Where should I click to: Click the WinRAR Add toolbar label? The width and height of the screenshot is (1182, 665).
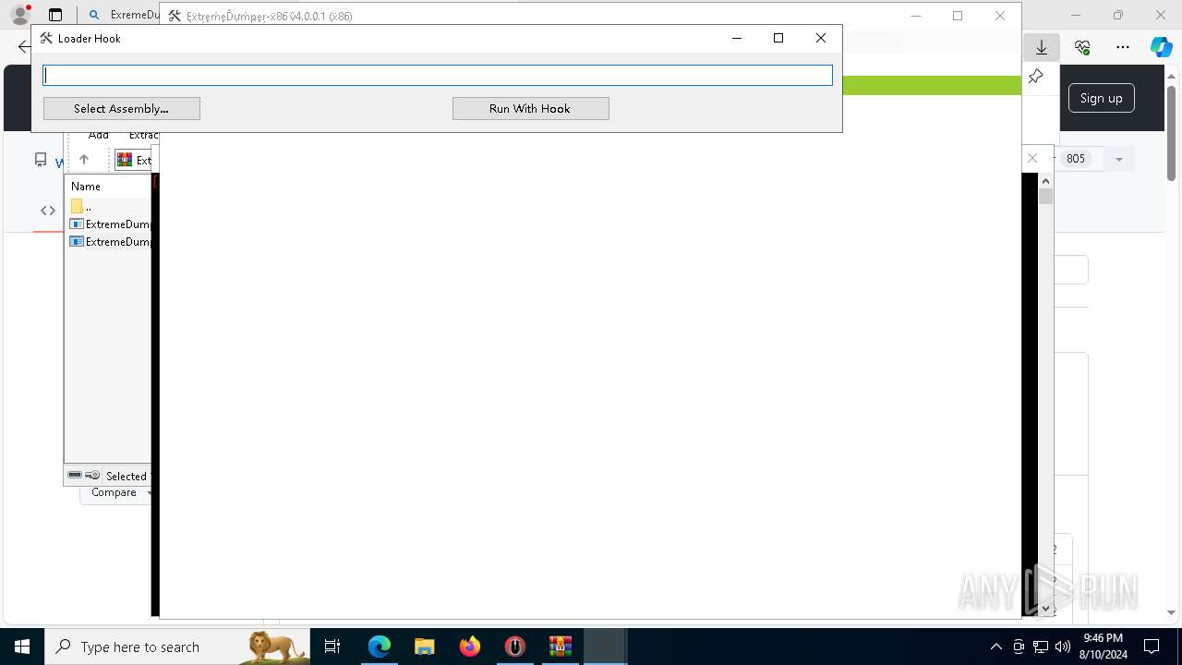[99, 136]
